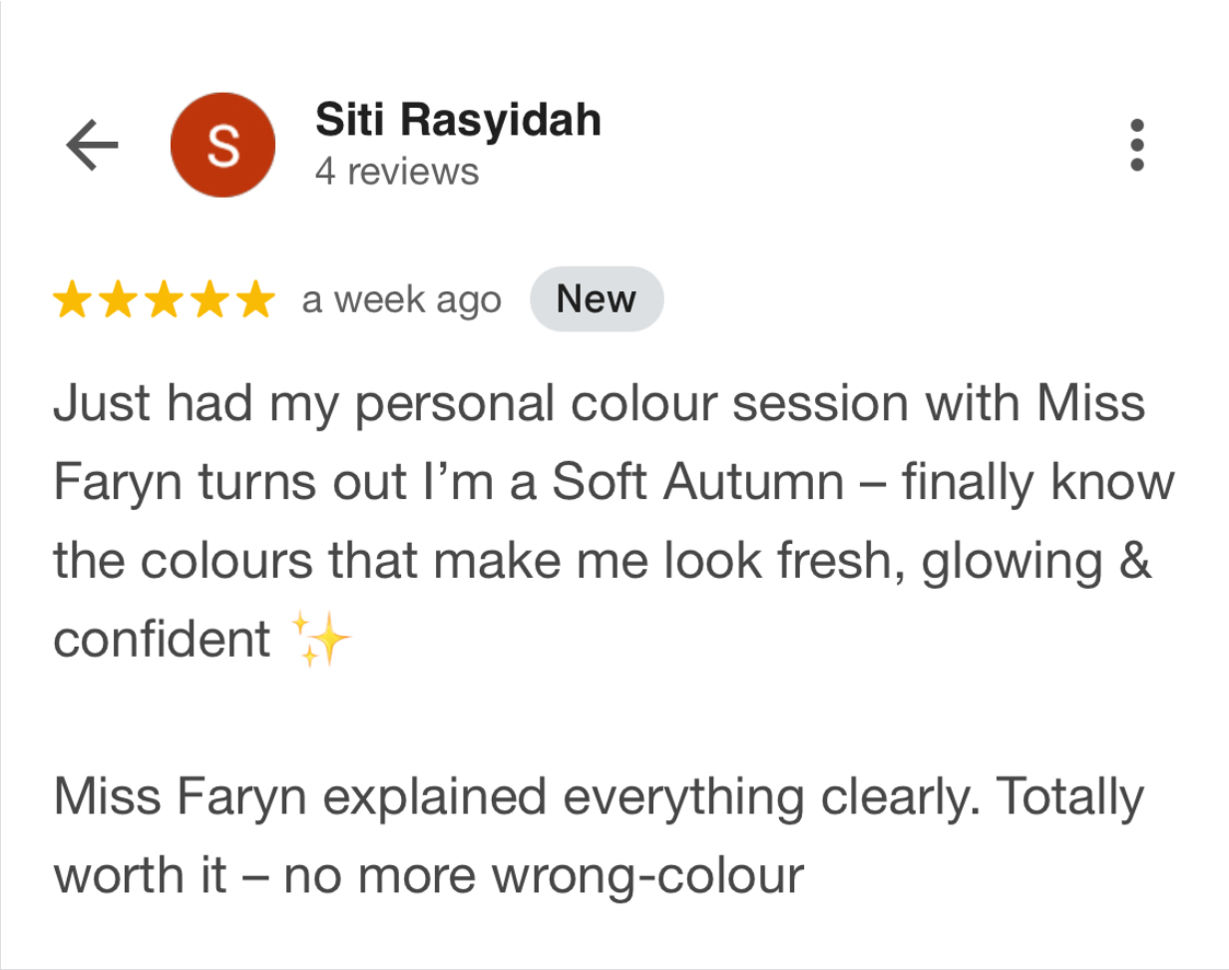
Task: Click the 'New' badge label
Action: (596, 299)
